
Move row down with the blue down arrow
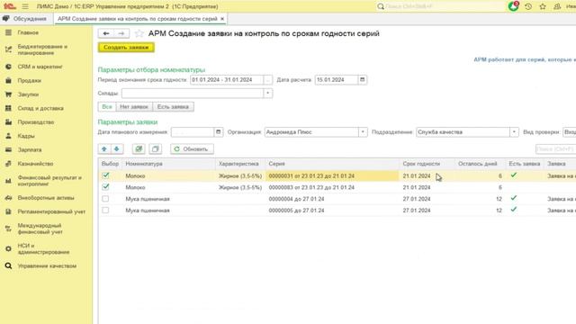point(117,148)
